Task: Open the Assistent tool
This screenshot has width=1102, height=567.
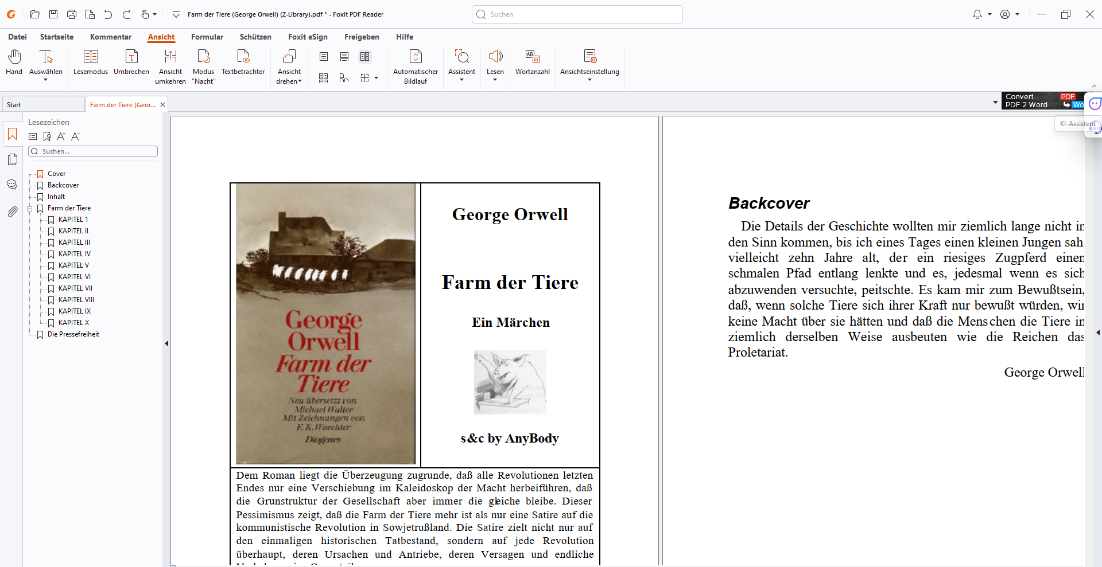Action: pos(462,62)
